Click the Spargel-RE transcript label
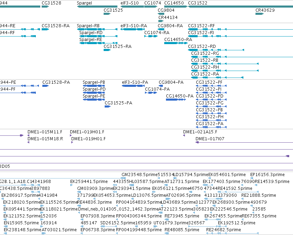Image resolution: width=293 pixels, height=235 pixels. (x=91, y=39)
